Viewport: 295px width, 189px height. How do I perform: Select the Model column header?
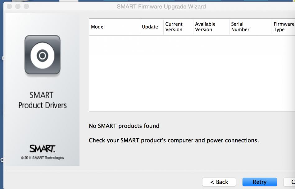pyautogui.click(x=115, y=27)
